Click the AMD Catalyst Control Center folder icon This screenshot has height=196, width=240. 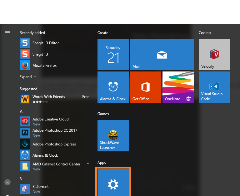click(x=25, y=166)
